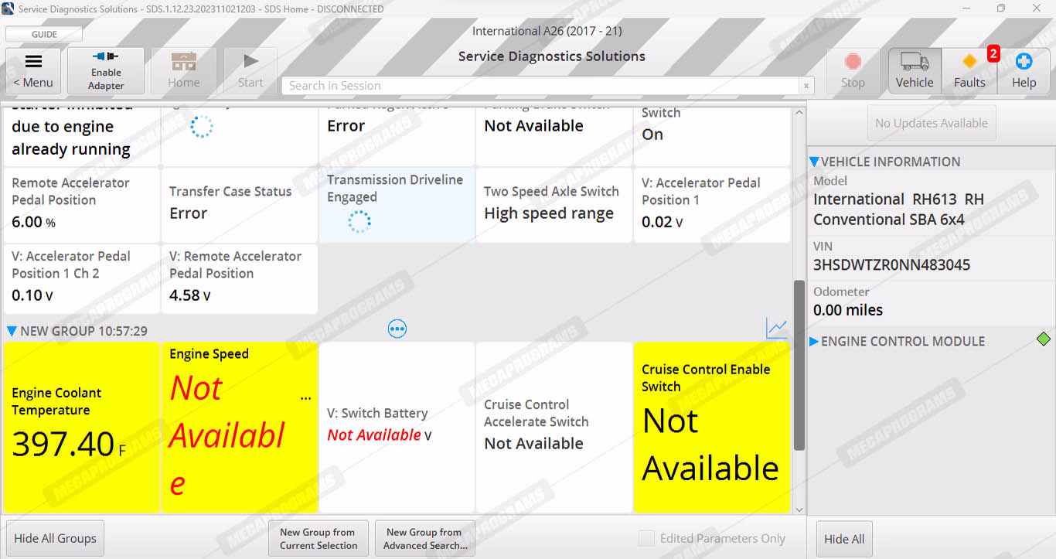Select V: Remote Accelerator Pedal Position tile

pyautogui.click(x=240, y=279)
